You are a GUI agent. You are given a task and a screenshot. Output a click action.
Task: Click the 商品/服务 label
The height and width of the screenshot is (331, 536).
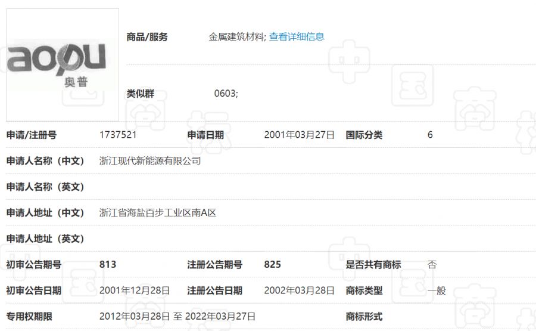coord(147,36)
